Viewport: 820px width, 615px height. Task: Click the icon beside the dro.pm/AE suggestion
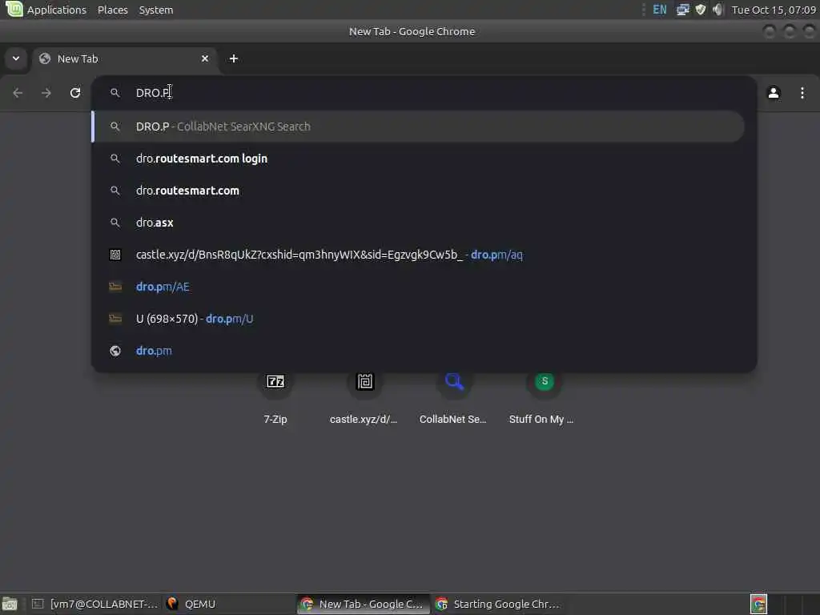point(115,287)
